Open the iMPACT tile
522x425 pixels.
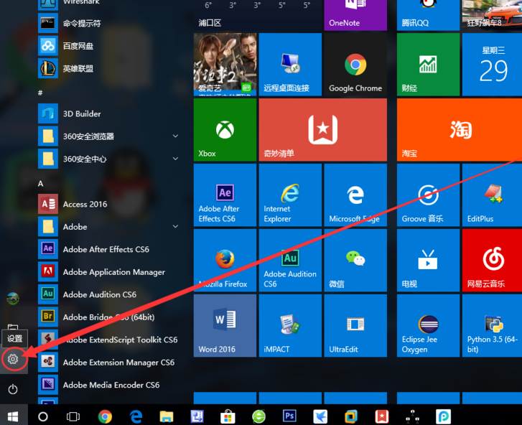(x=290, y=325)
